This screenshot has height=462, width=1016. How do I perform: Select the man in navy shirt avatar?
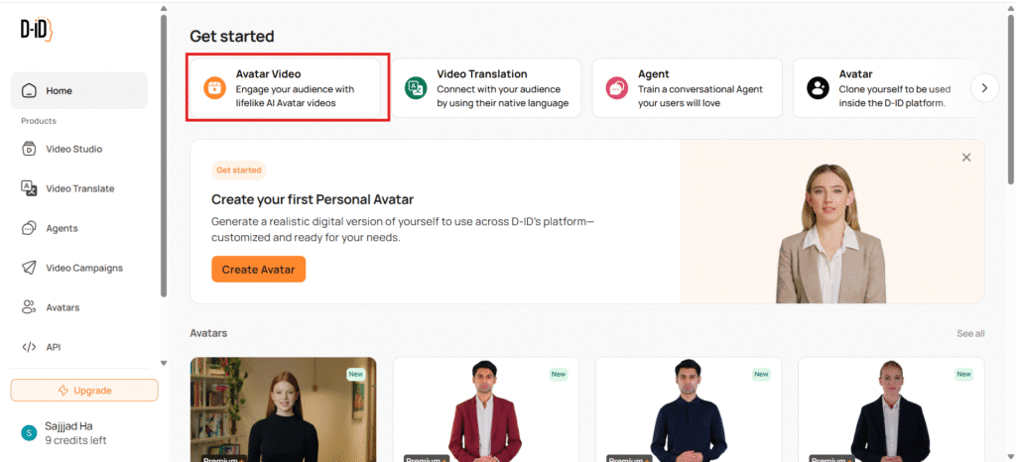(x=689, y=409)
